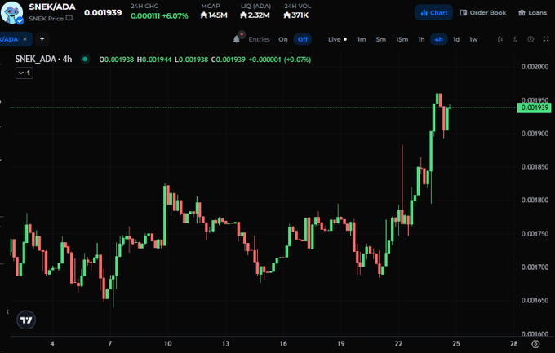Click the green market status dot
Screen dimensions: 555x353
pyautogui.click(x=85, y=59)
